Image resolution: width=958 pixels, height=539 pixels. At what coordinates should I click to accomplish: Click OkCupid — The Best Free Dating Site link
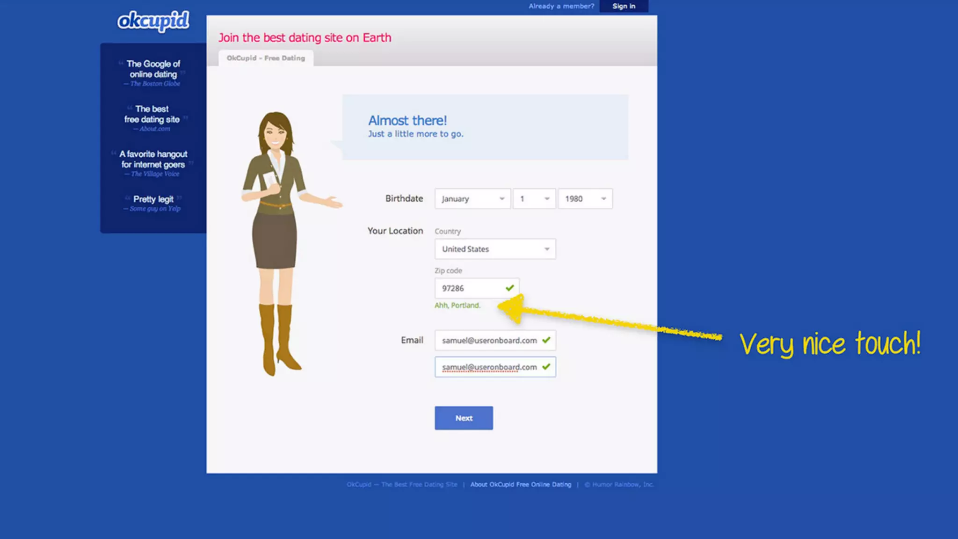[x=402, y=484]
